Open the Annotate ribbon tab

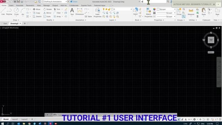coord(20,6)
